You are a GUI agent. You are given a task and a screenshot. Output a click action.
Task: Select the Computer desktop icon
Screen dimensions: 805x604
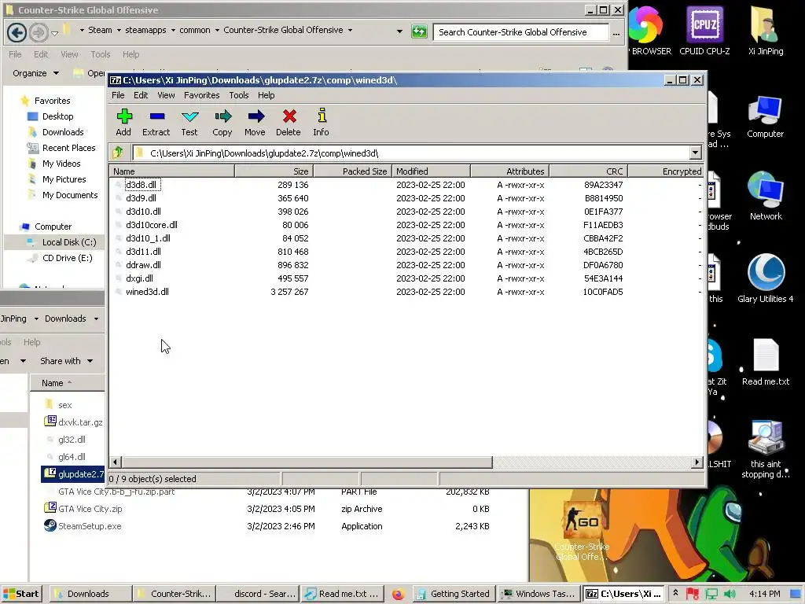(x=765, y=116)
